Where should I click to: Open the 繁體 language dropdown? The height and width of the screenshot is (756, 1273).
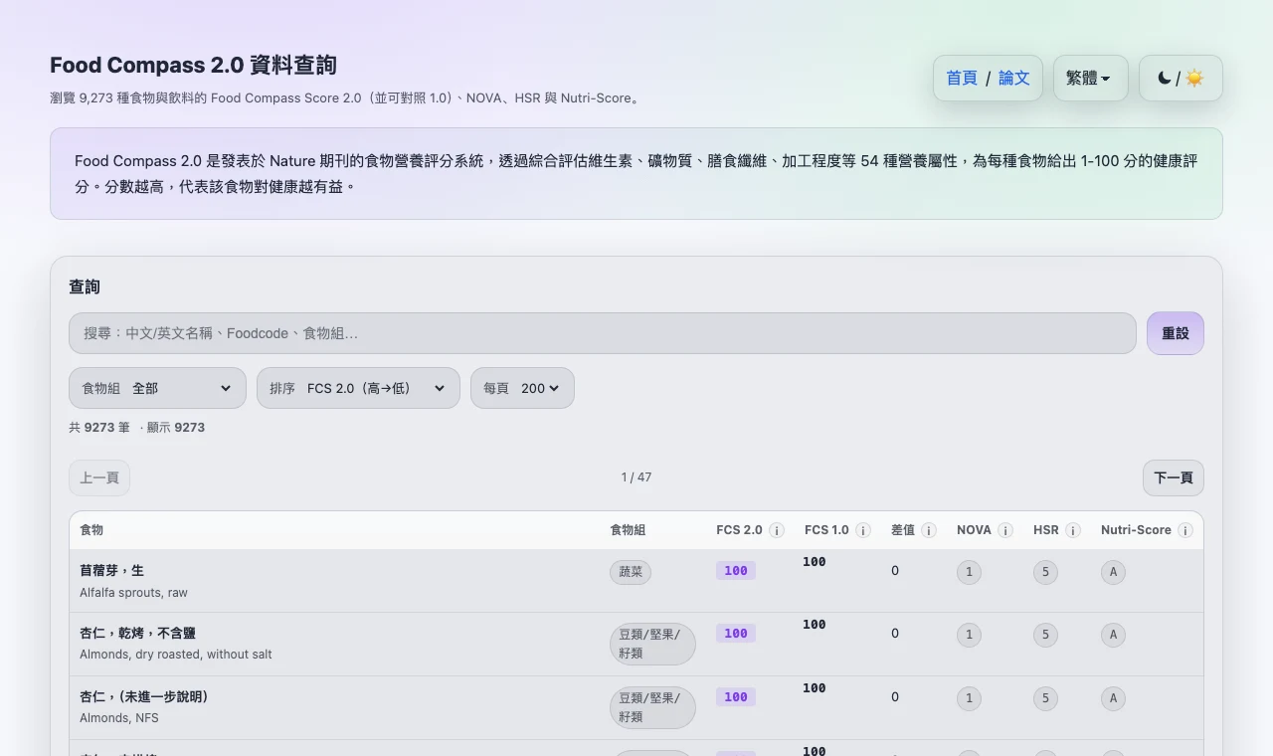coord(1090,78)
